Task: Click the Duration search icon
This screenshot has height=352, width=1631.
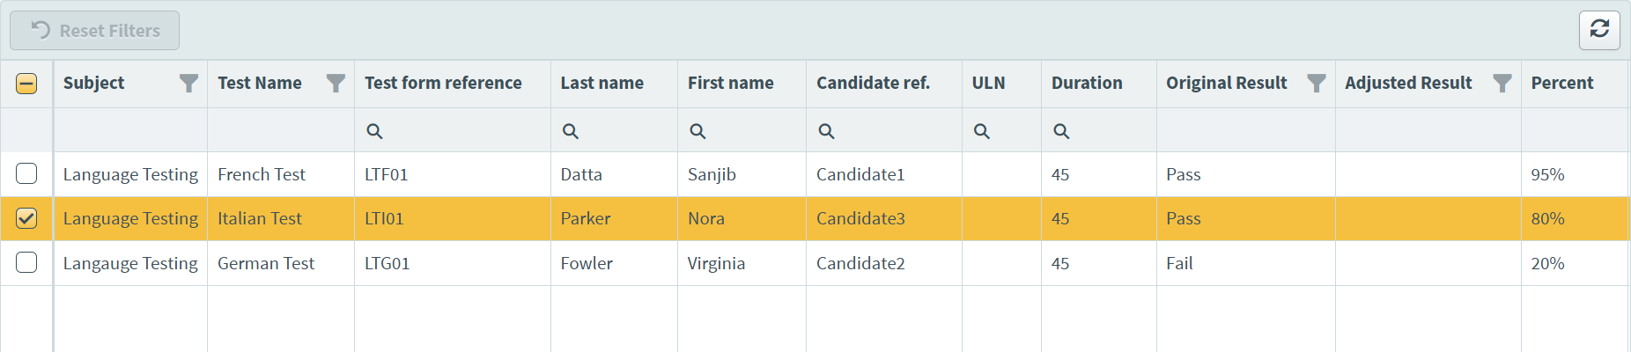Action: point(1061,131)
